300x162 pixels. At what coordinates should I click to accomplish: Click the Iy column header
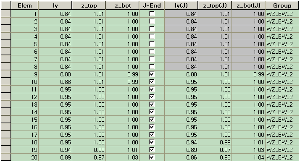55,5
